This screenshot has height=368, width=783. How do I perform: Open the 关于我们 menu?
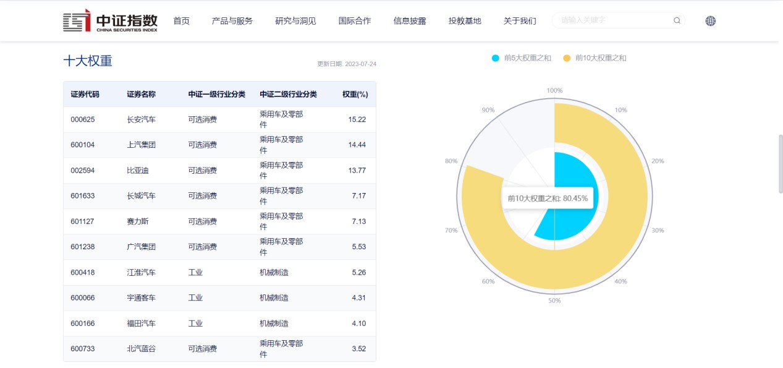click(520, 21)
